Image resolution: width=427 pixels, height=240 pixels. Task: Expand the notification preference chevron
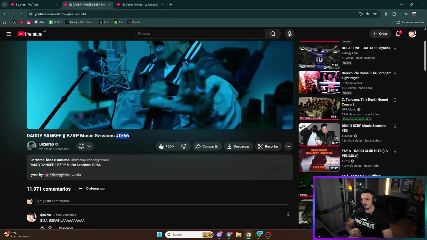pyautogui.click(x=89, y=146)
